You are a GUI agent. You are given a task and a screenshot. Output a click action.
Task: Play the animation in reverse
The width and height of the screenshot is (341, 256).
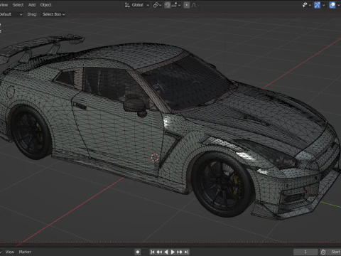[166, 252]
